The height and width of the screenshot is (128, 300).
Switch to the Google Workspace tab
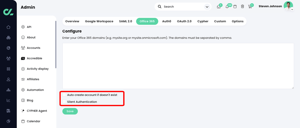(x=99, y=21)
